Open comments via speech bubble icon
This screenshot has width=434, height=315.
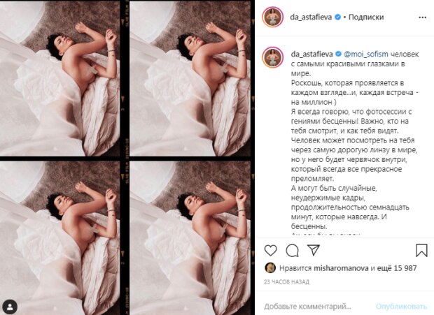click(x=292, y=251)
